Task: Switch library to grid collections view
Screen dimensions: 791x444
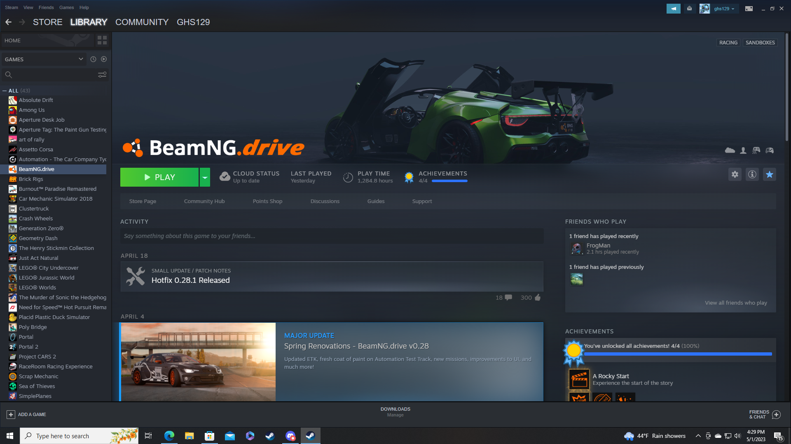Action: pyautogui.click(x=102, y=40)
